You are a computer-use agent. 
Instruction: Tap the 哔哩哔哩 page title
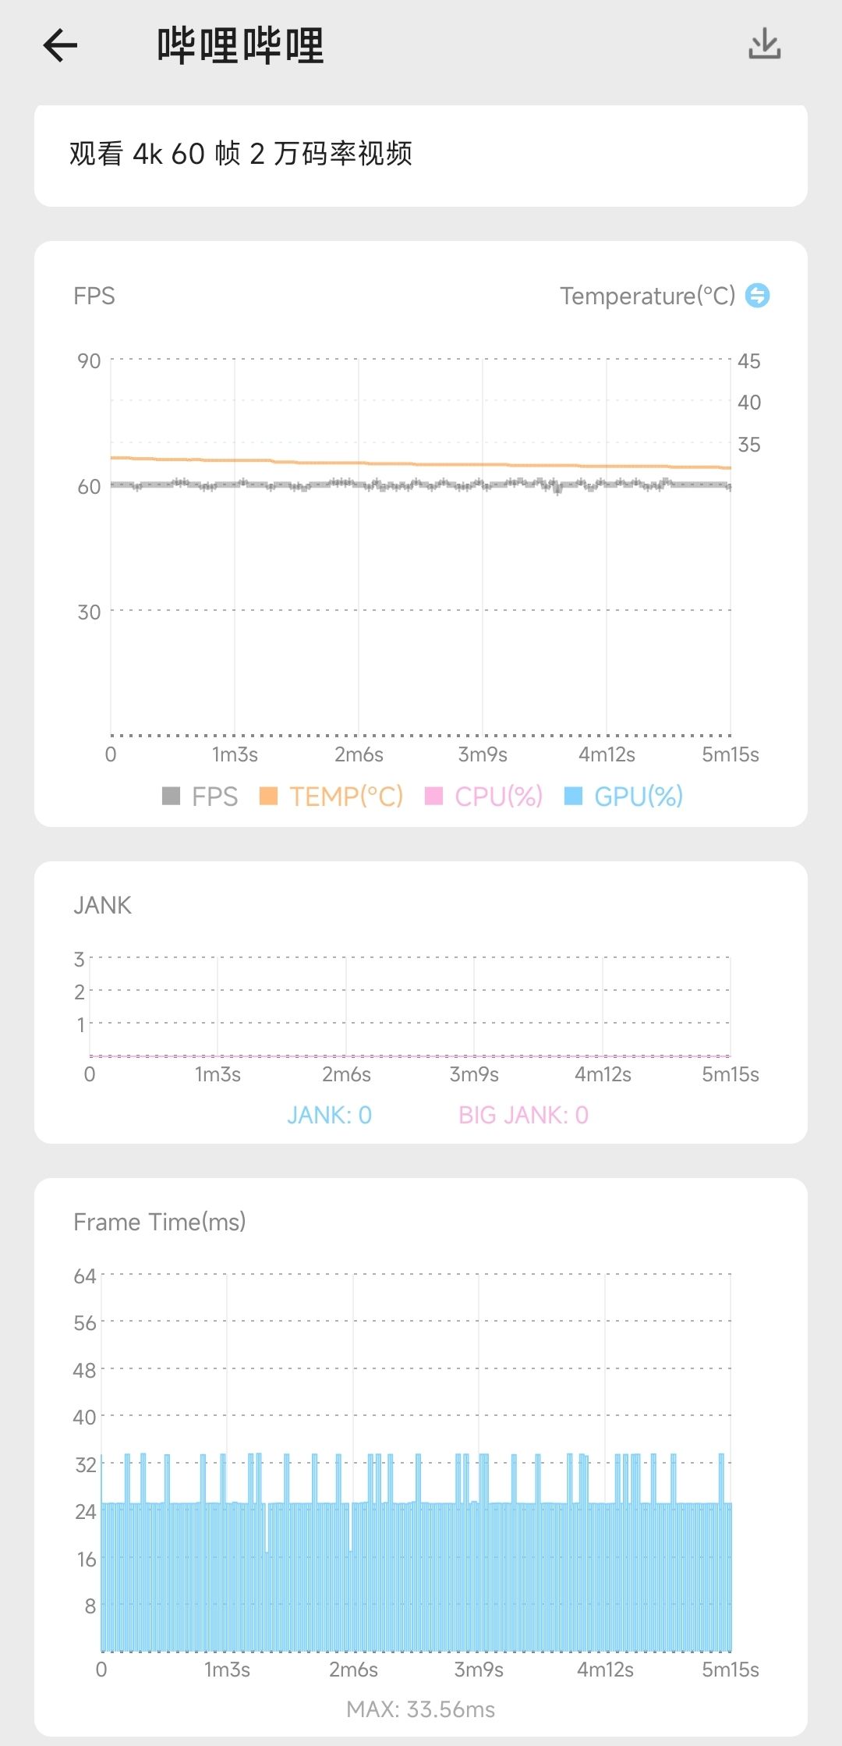tap(240, 45)
